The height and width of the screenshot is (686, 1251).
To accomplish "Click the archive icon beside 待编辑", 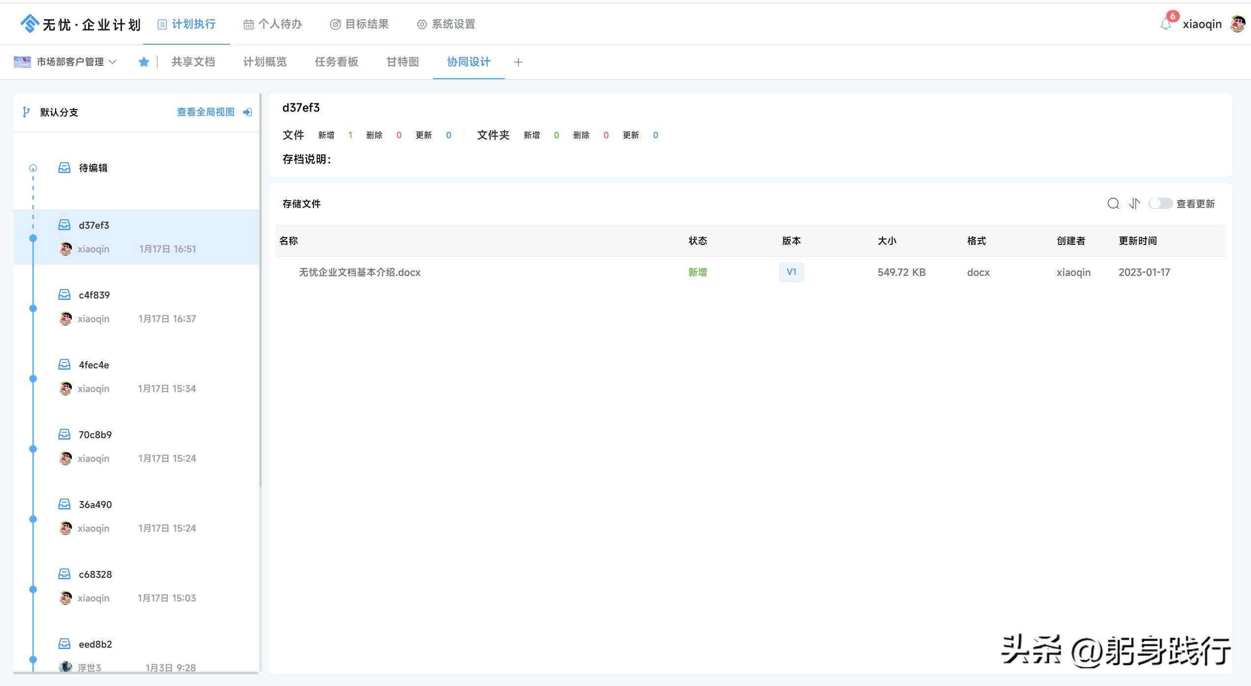I will click(x=64, y=168).
